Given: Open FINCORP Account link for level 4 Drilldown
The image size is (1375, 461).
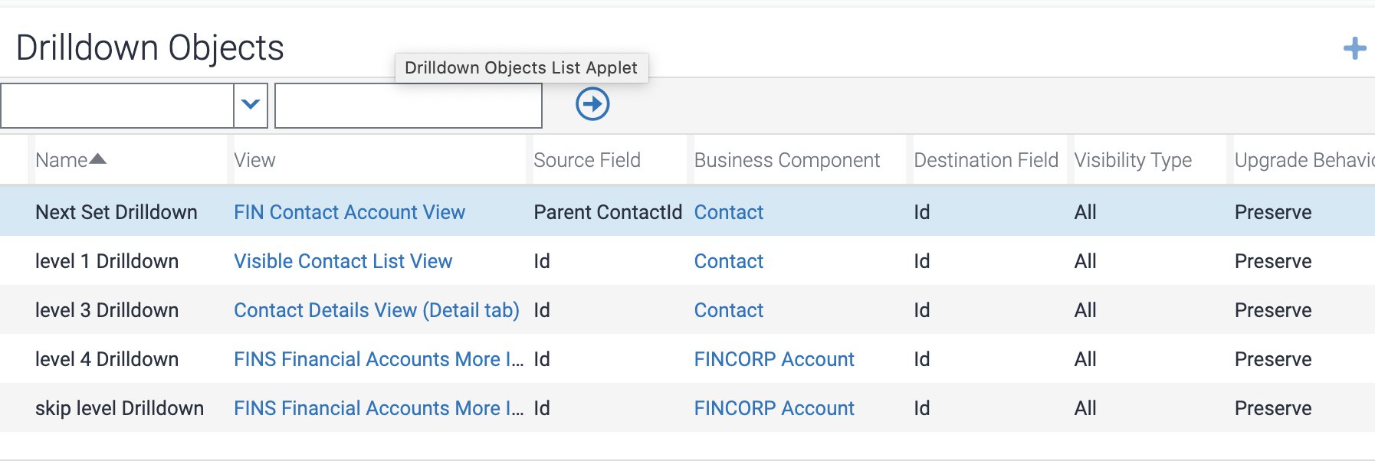Looking at the screenshot, I should 774,359.
